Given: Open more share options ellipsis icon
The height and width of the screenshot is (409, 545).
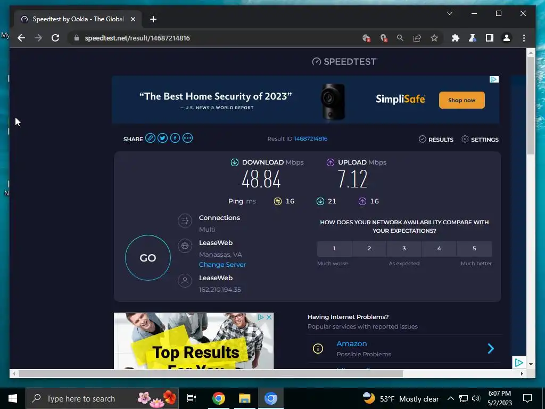Looking at the screenshot, I should pyautogui.click(x=187, y=138).
